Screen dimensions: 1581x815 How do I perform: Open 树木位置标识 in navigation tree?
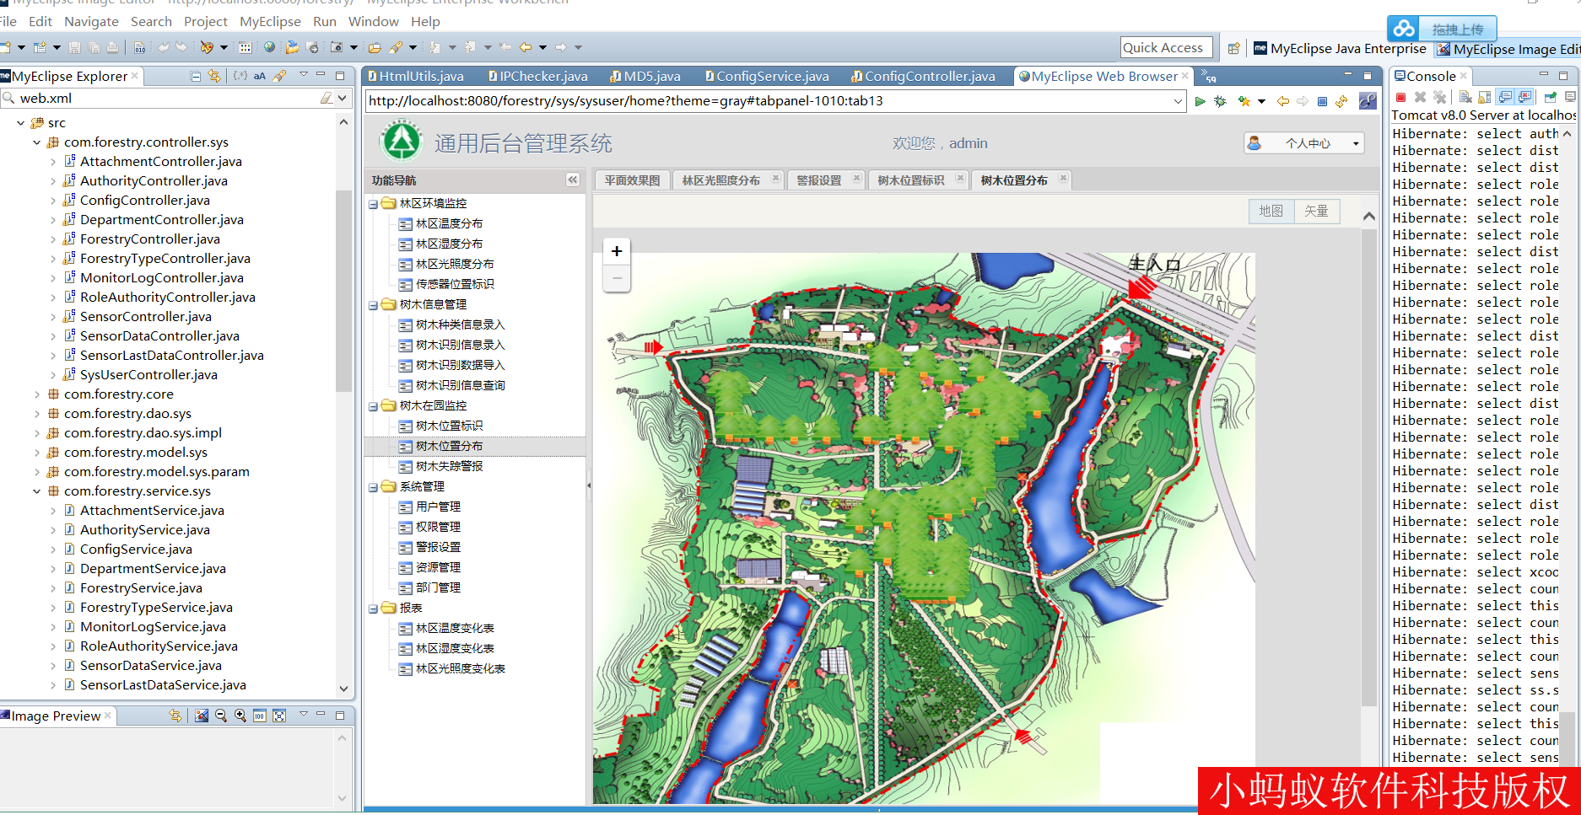449,426
